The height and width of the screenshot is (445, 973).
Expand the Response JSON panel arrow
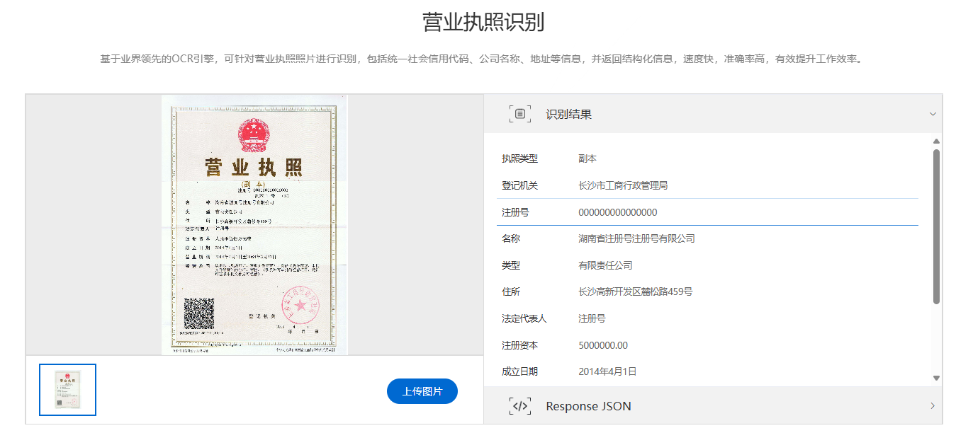(x=933, y=406)
